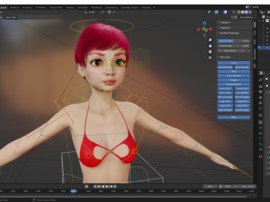Switch to the Geometry Nodes workspace tab
Image resolution: width=270 pixels, height=202 pixels.
click(x=129, y=8)
